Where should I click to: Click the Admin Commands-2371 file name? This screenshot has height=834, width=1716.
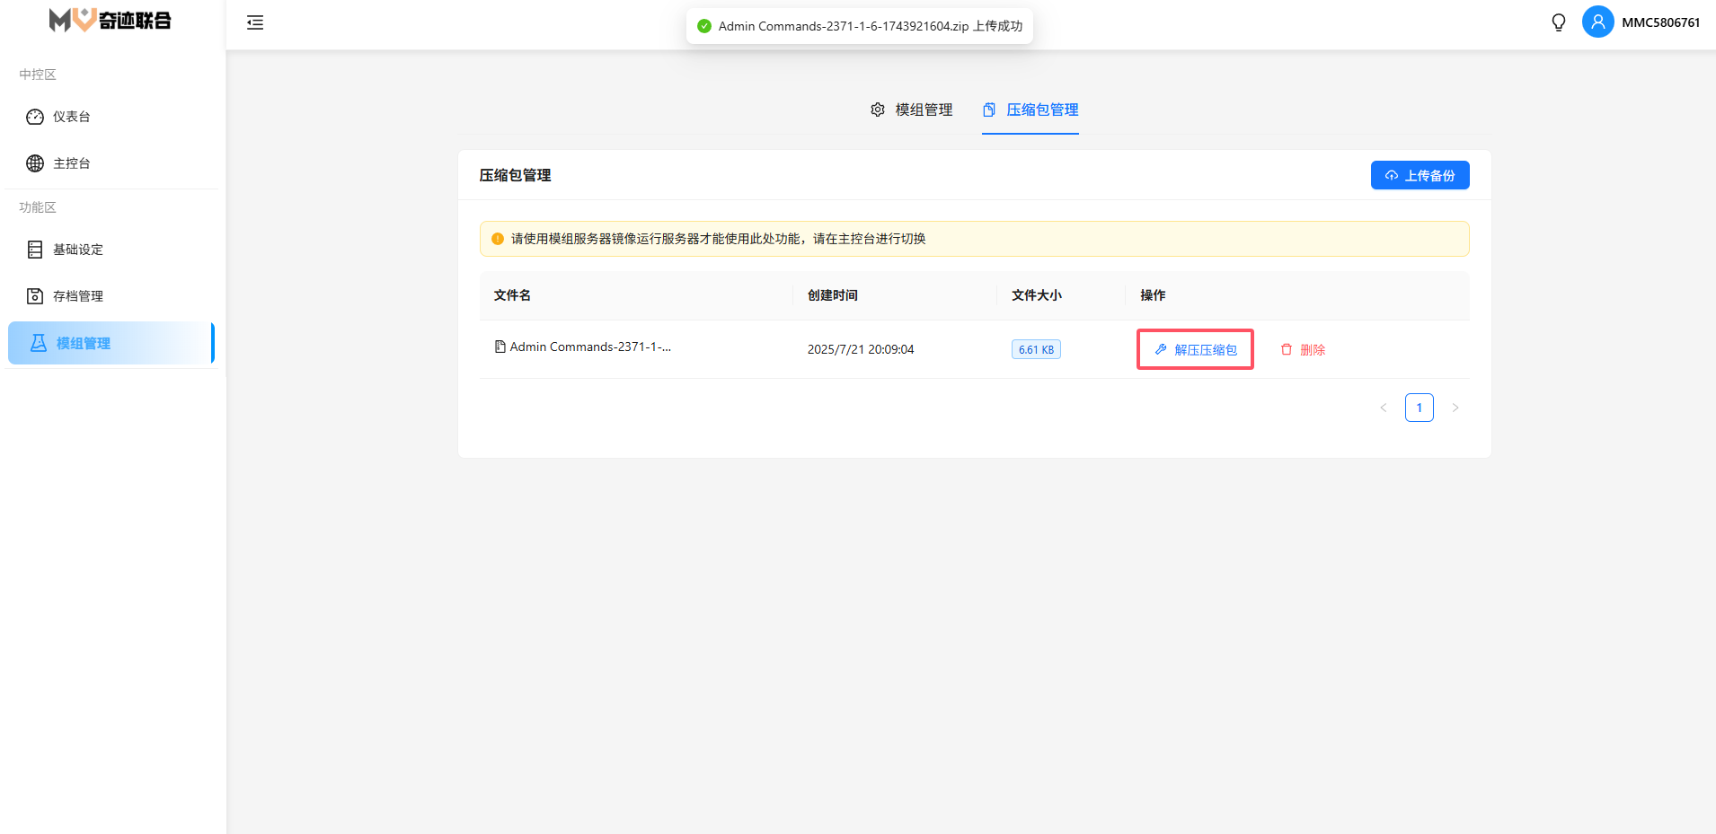click(589, 347)
